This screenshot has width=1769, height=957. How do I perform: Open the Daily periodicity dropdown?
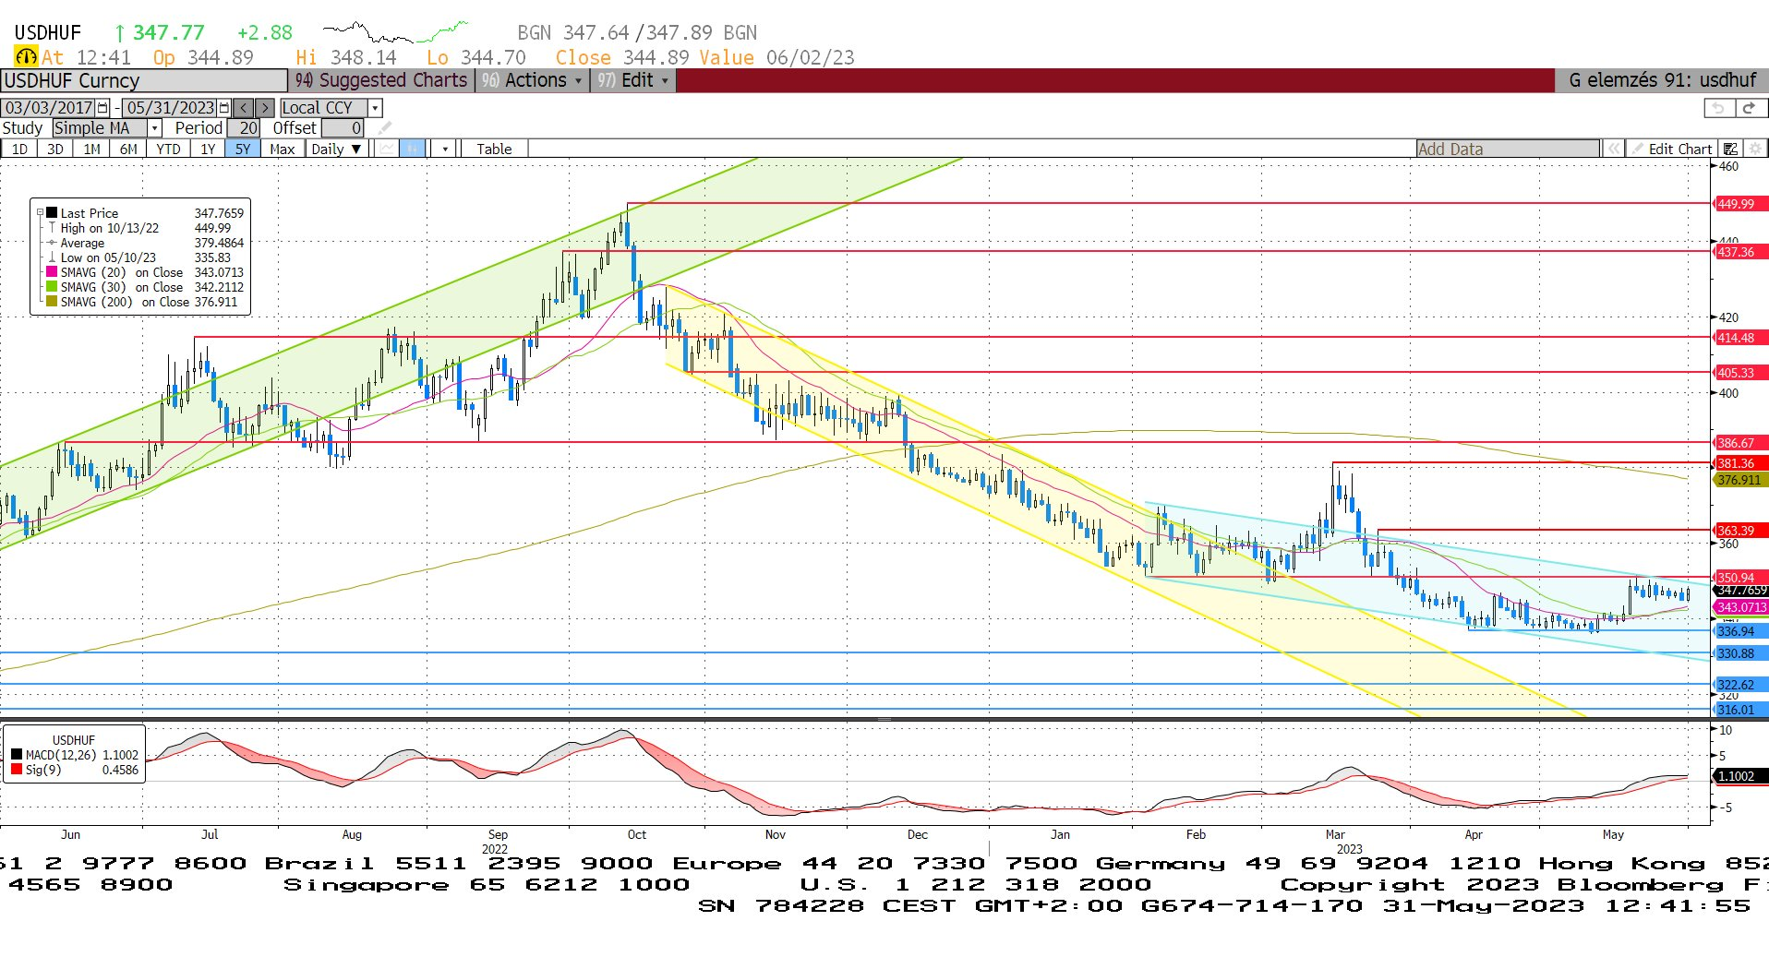coord(336,149)
